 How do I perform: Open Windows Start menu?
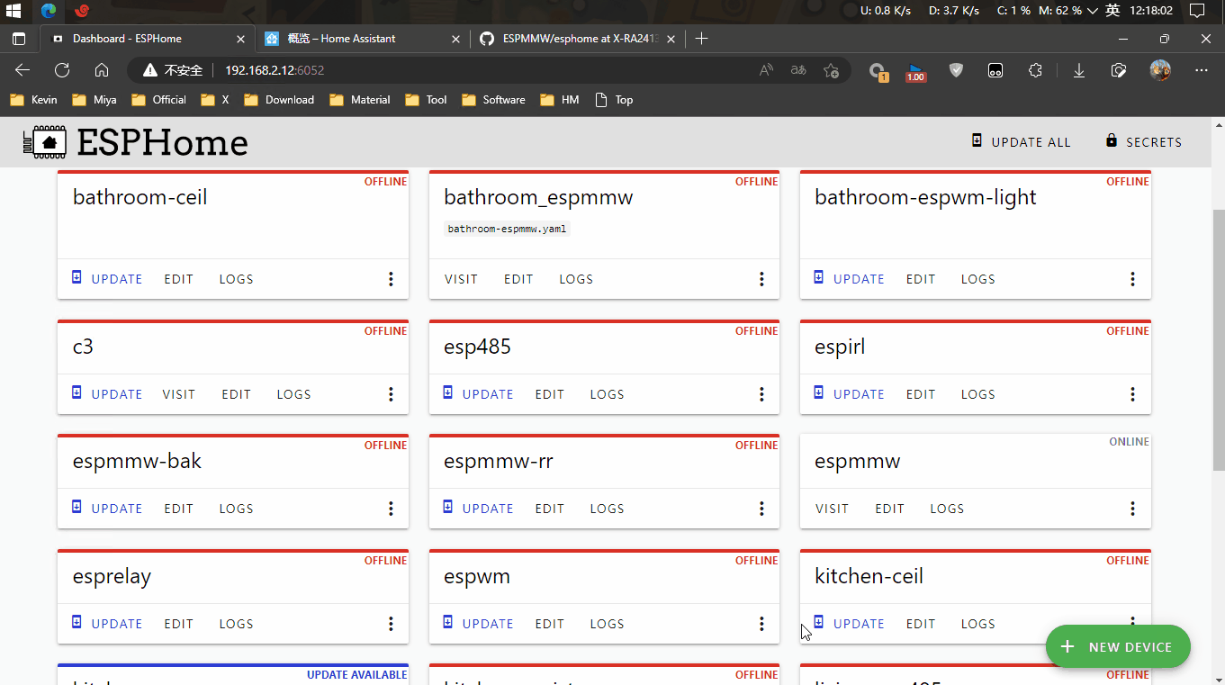click(14, 11)
